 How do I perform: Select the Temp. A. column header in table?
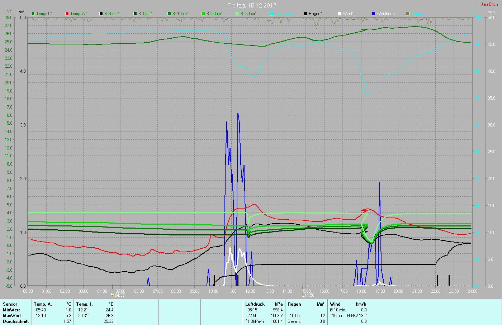[x=43, y=304]
